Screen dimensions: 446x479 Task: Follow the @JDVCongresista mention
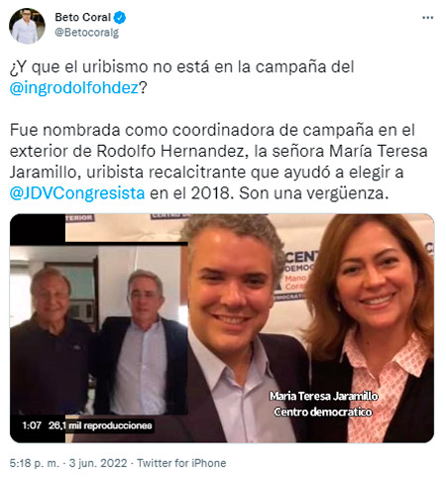[x=77, y=193]
